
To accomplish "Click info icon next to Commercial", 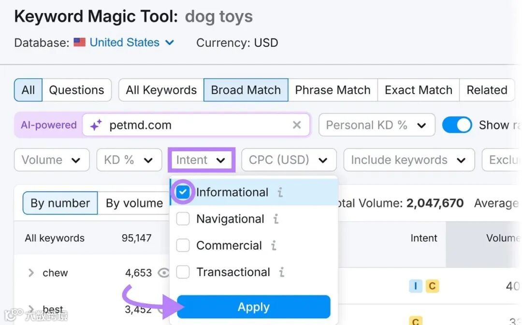I will [274, 245].
